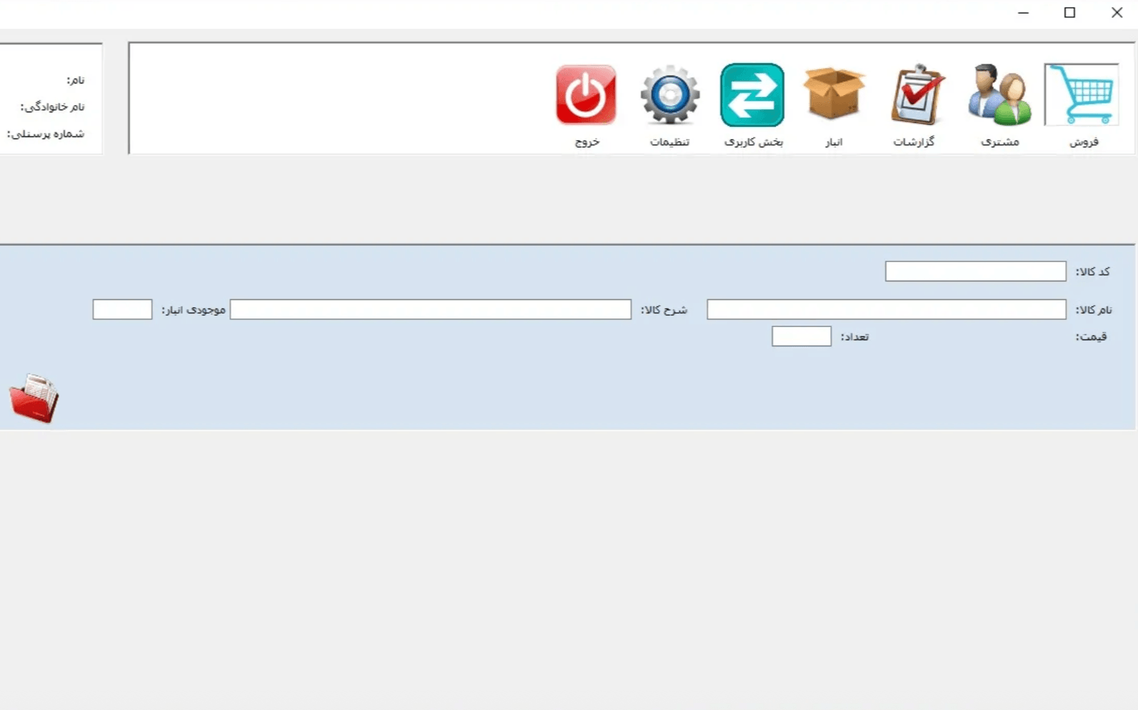This screenshot has height=710, width=1138.
Task: Click the انبار label under box
Action: [x=834, y=141]
